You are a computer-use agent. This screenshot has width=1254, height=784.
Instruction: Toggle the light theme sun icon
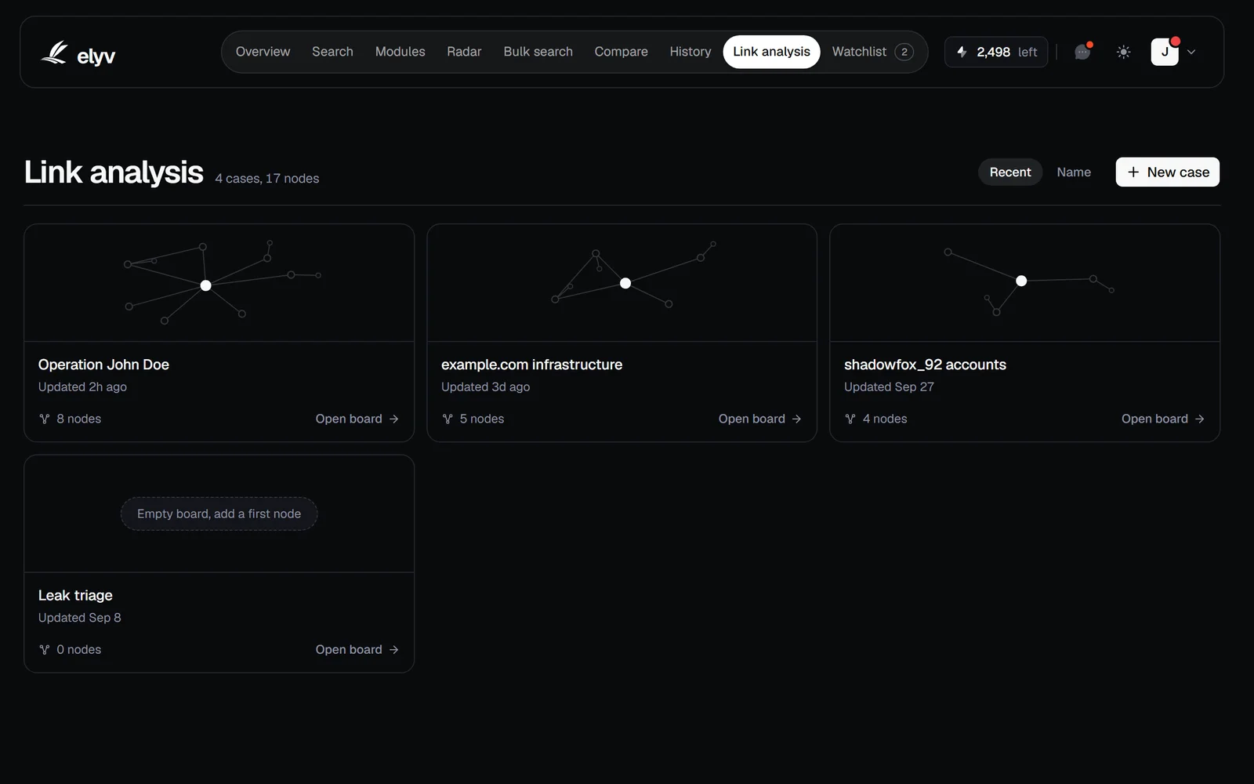1123,52
